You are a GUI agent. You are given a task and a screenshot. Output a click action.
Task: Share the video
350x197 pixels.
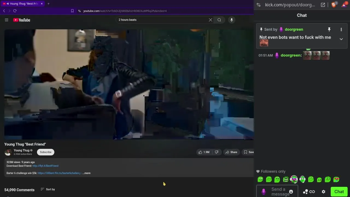[231, 152]
